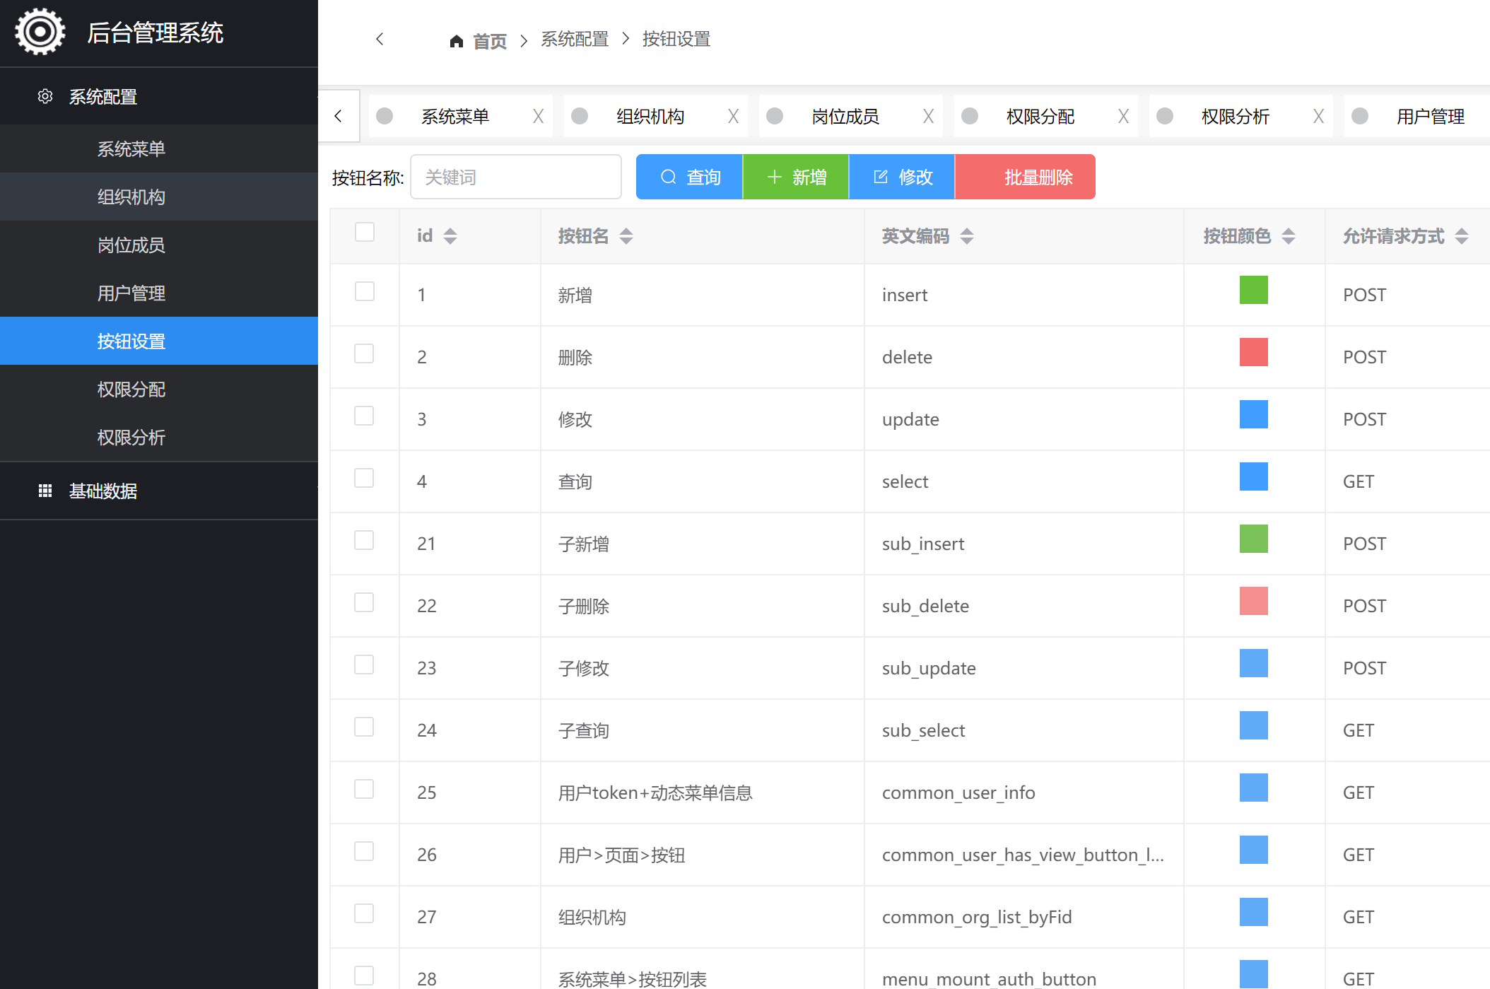The height and width of the screenshot is (989, 1490).
Task: Collapse sidebar with top back arrow
Action: point(380,39)
